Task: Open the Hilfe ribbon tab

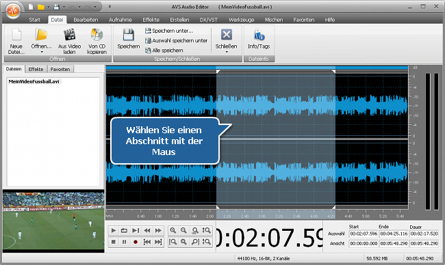Action: pos(330,20)
